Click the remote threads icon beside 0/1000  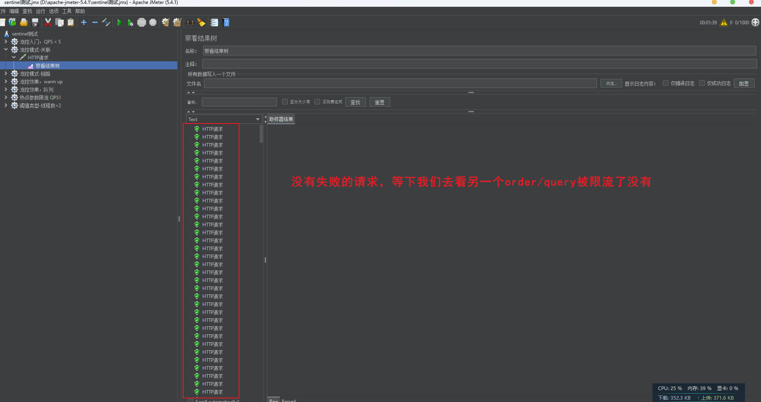pos(755,22)
